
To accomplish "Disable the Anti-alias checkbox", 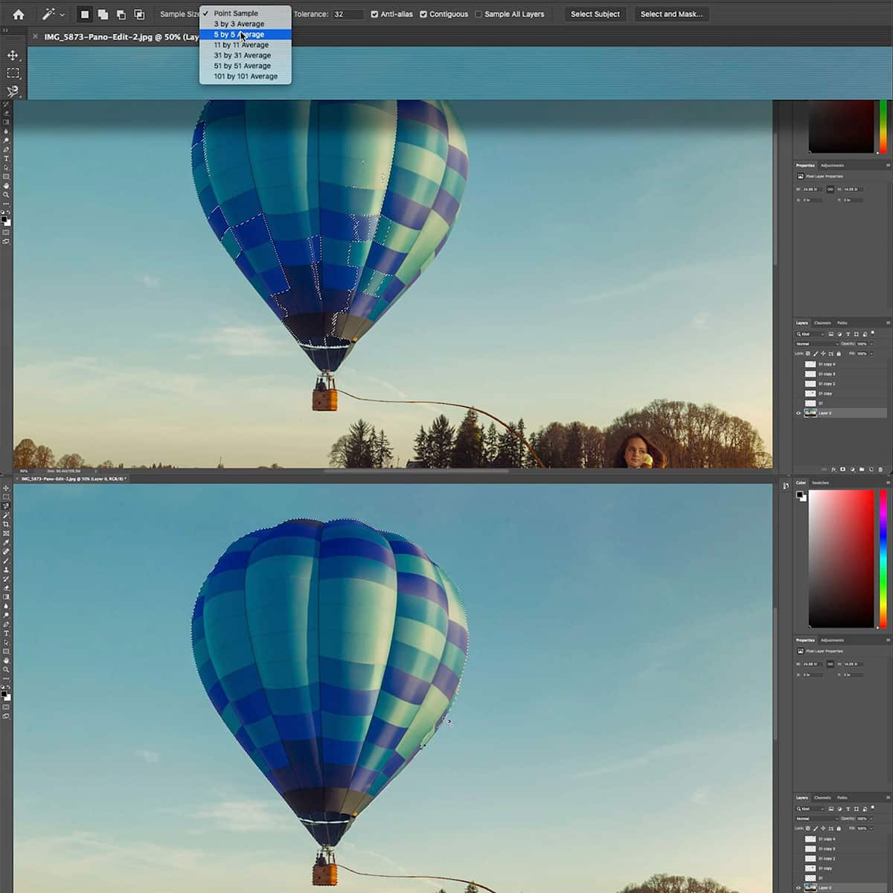I will 374,14.
